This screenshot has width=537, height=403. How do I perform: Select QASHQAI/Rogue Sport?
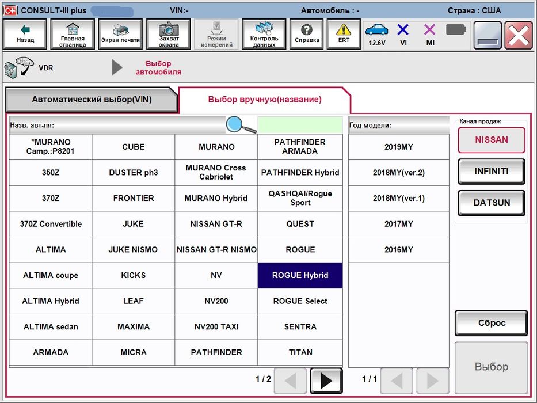coord(300,198)
